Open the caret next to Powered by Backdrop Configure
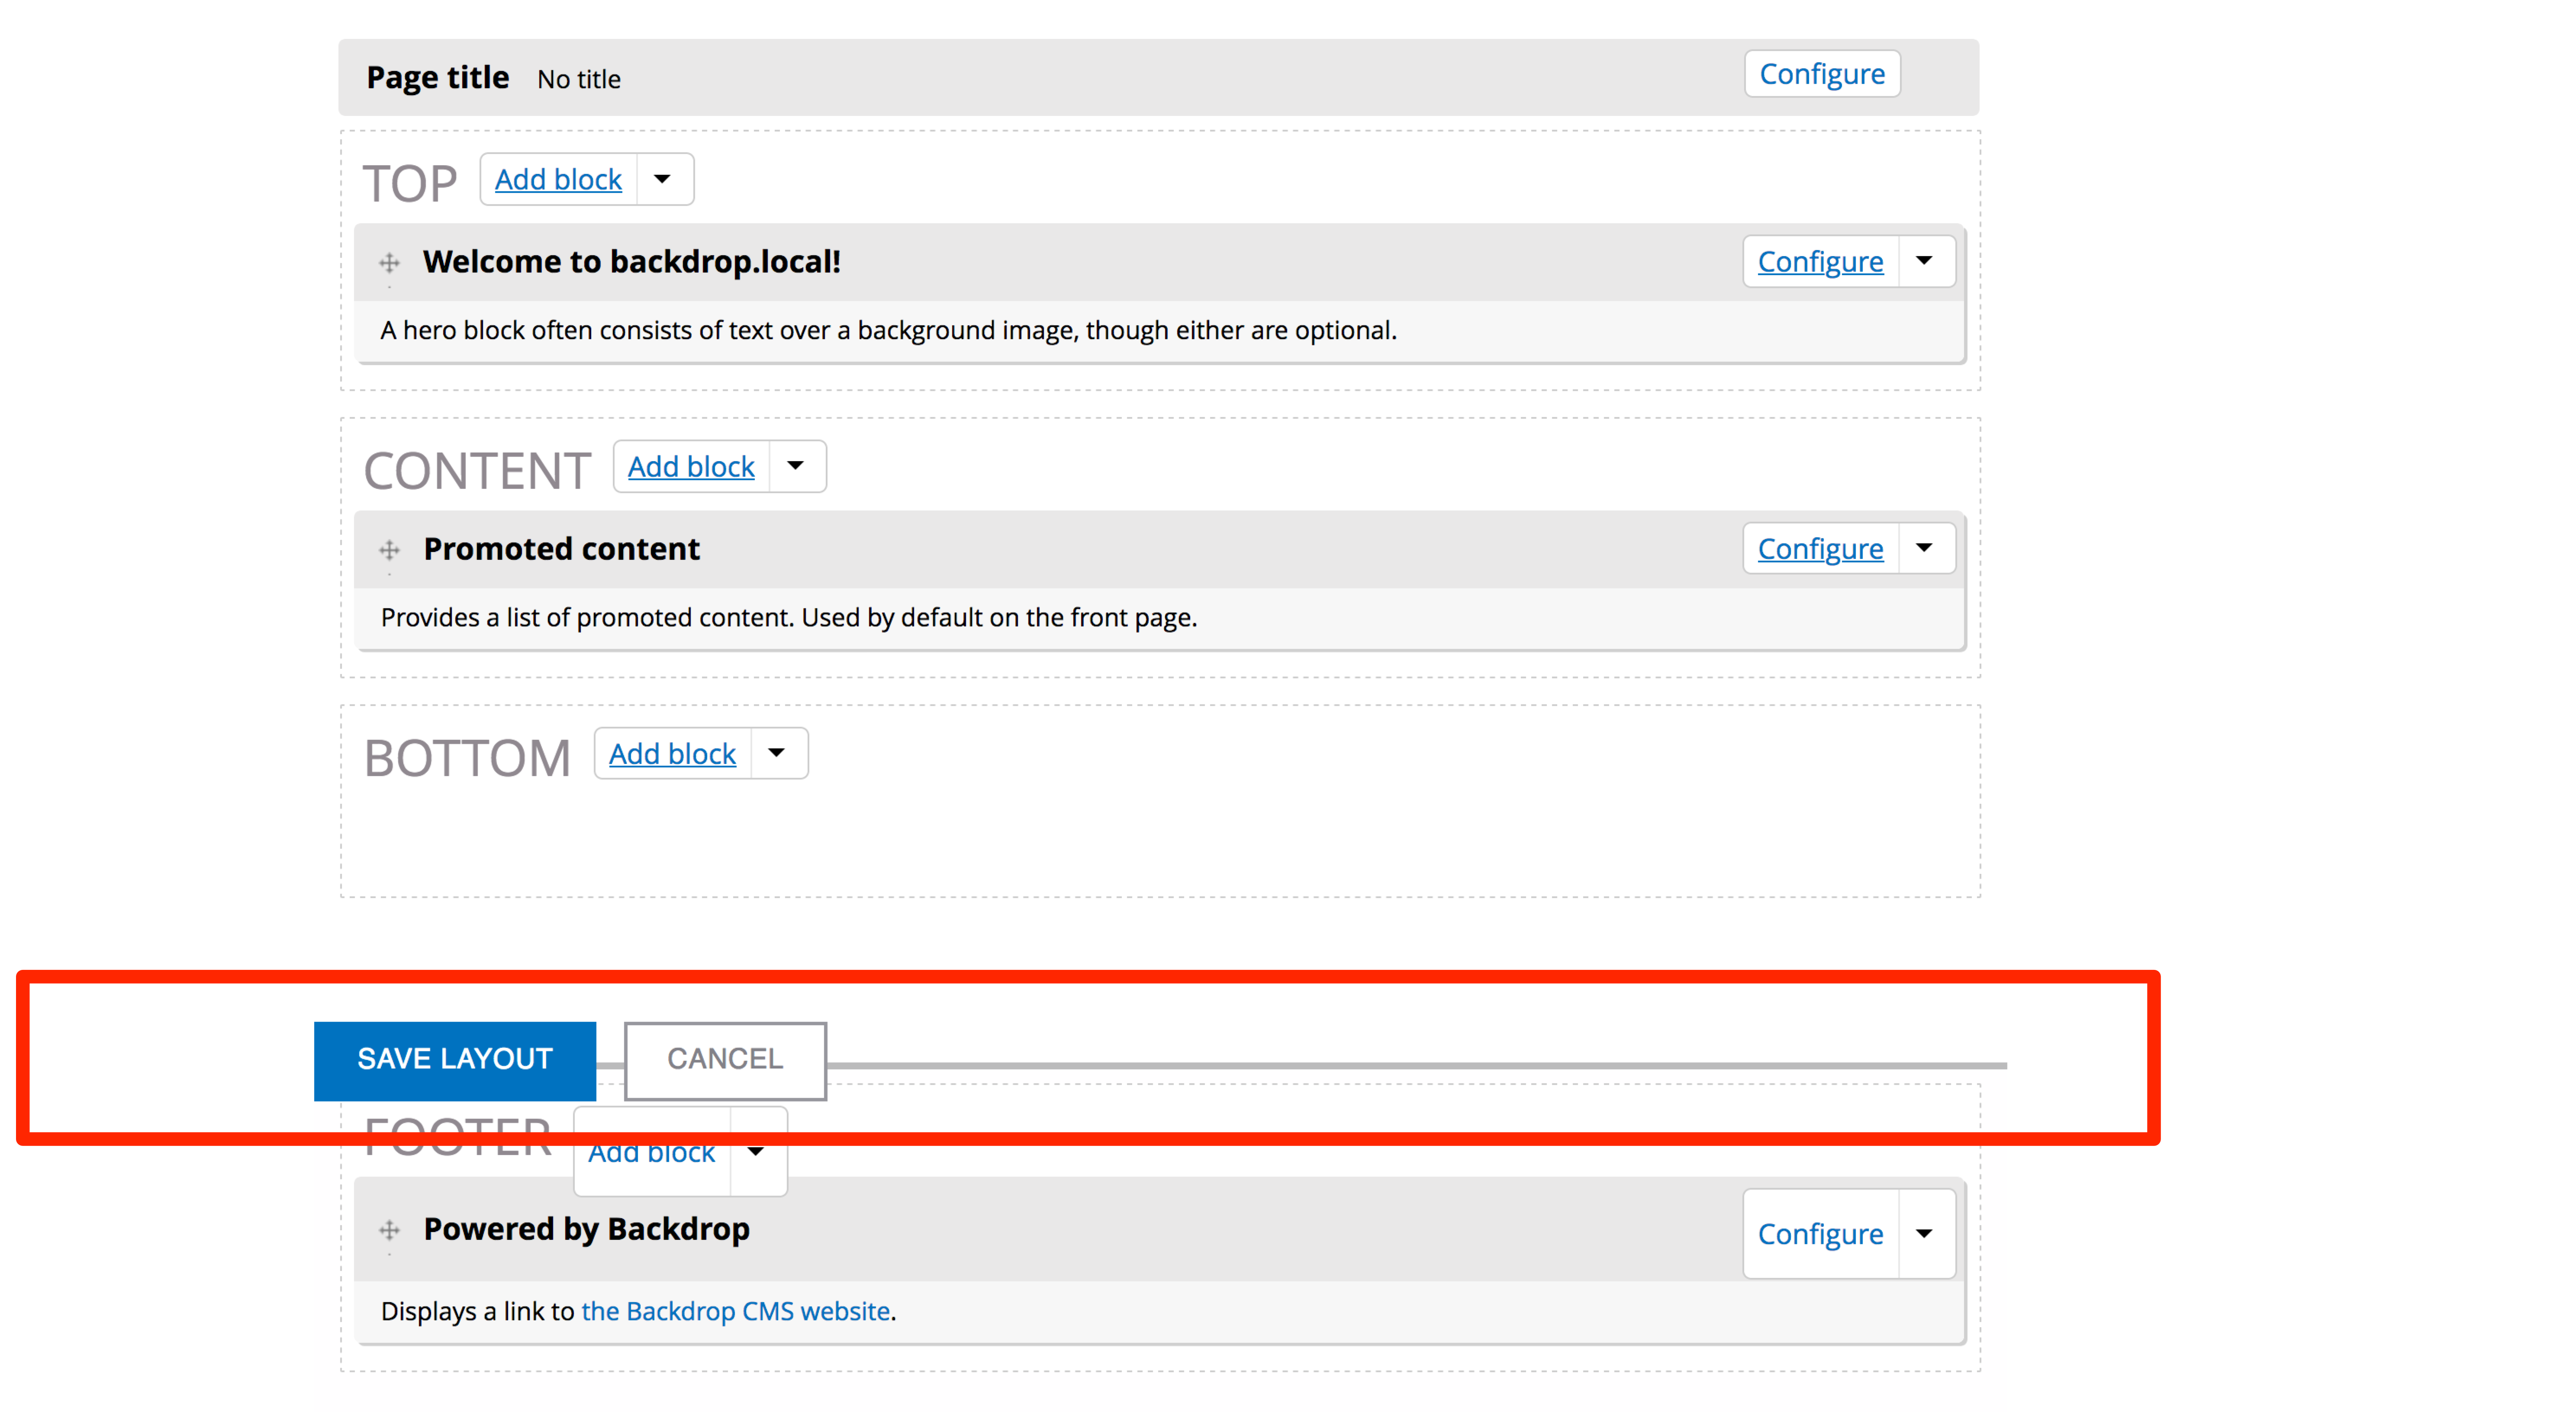2576x1412 pixels. click(1925, 1233)
